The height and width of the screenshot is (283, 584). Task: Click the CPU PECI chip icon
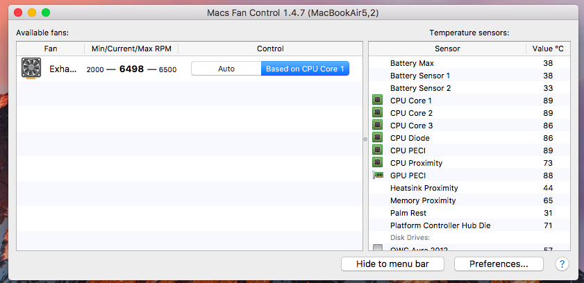click(x=377, y=150)
